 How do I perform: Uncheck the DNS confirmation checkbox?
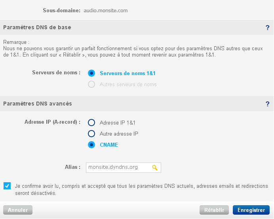click(x=7, y=186)
